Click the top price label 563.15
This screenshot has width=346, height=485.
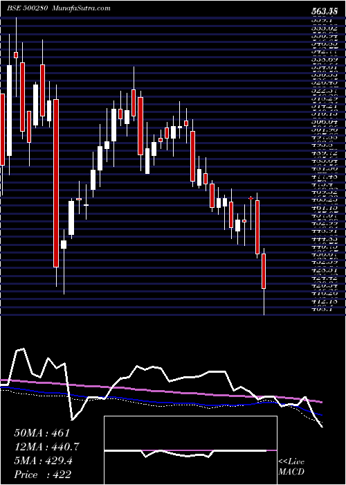point(323,12)
